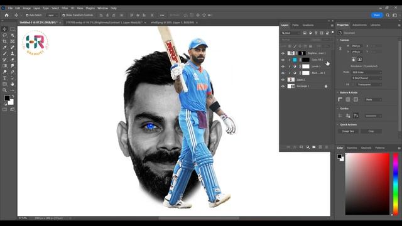Click the Crop quick action button
This screenshot has width=402, height=226.
371,131
